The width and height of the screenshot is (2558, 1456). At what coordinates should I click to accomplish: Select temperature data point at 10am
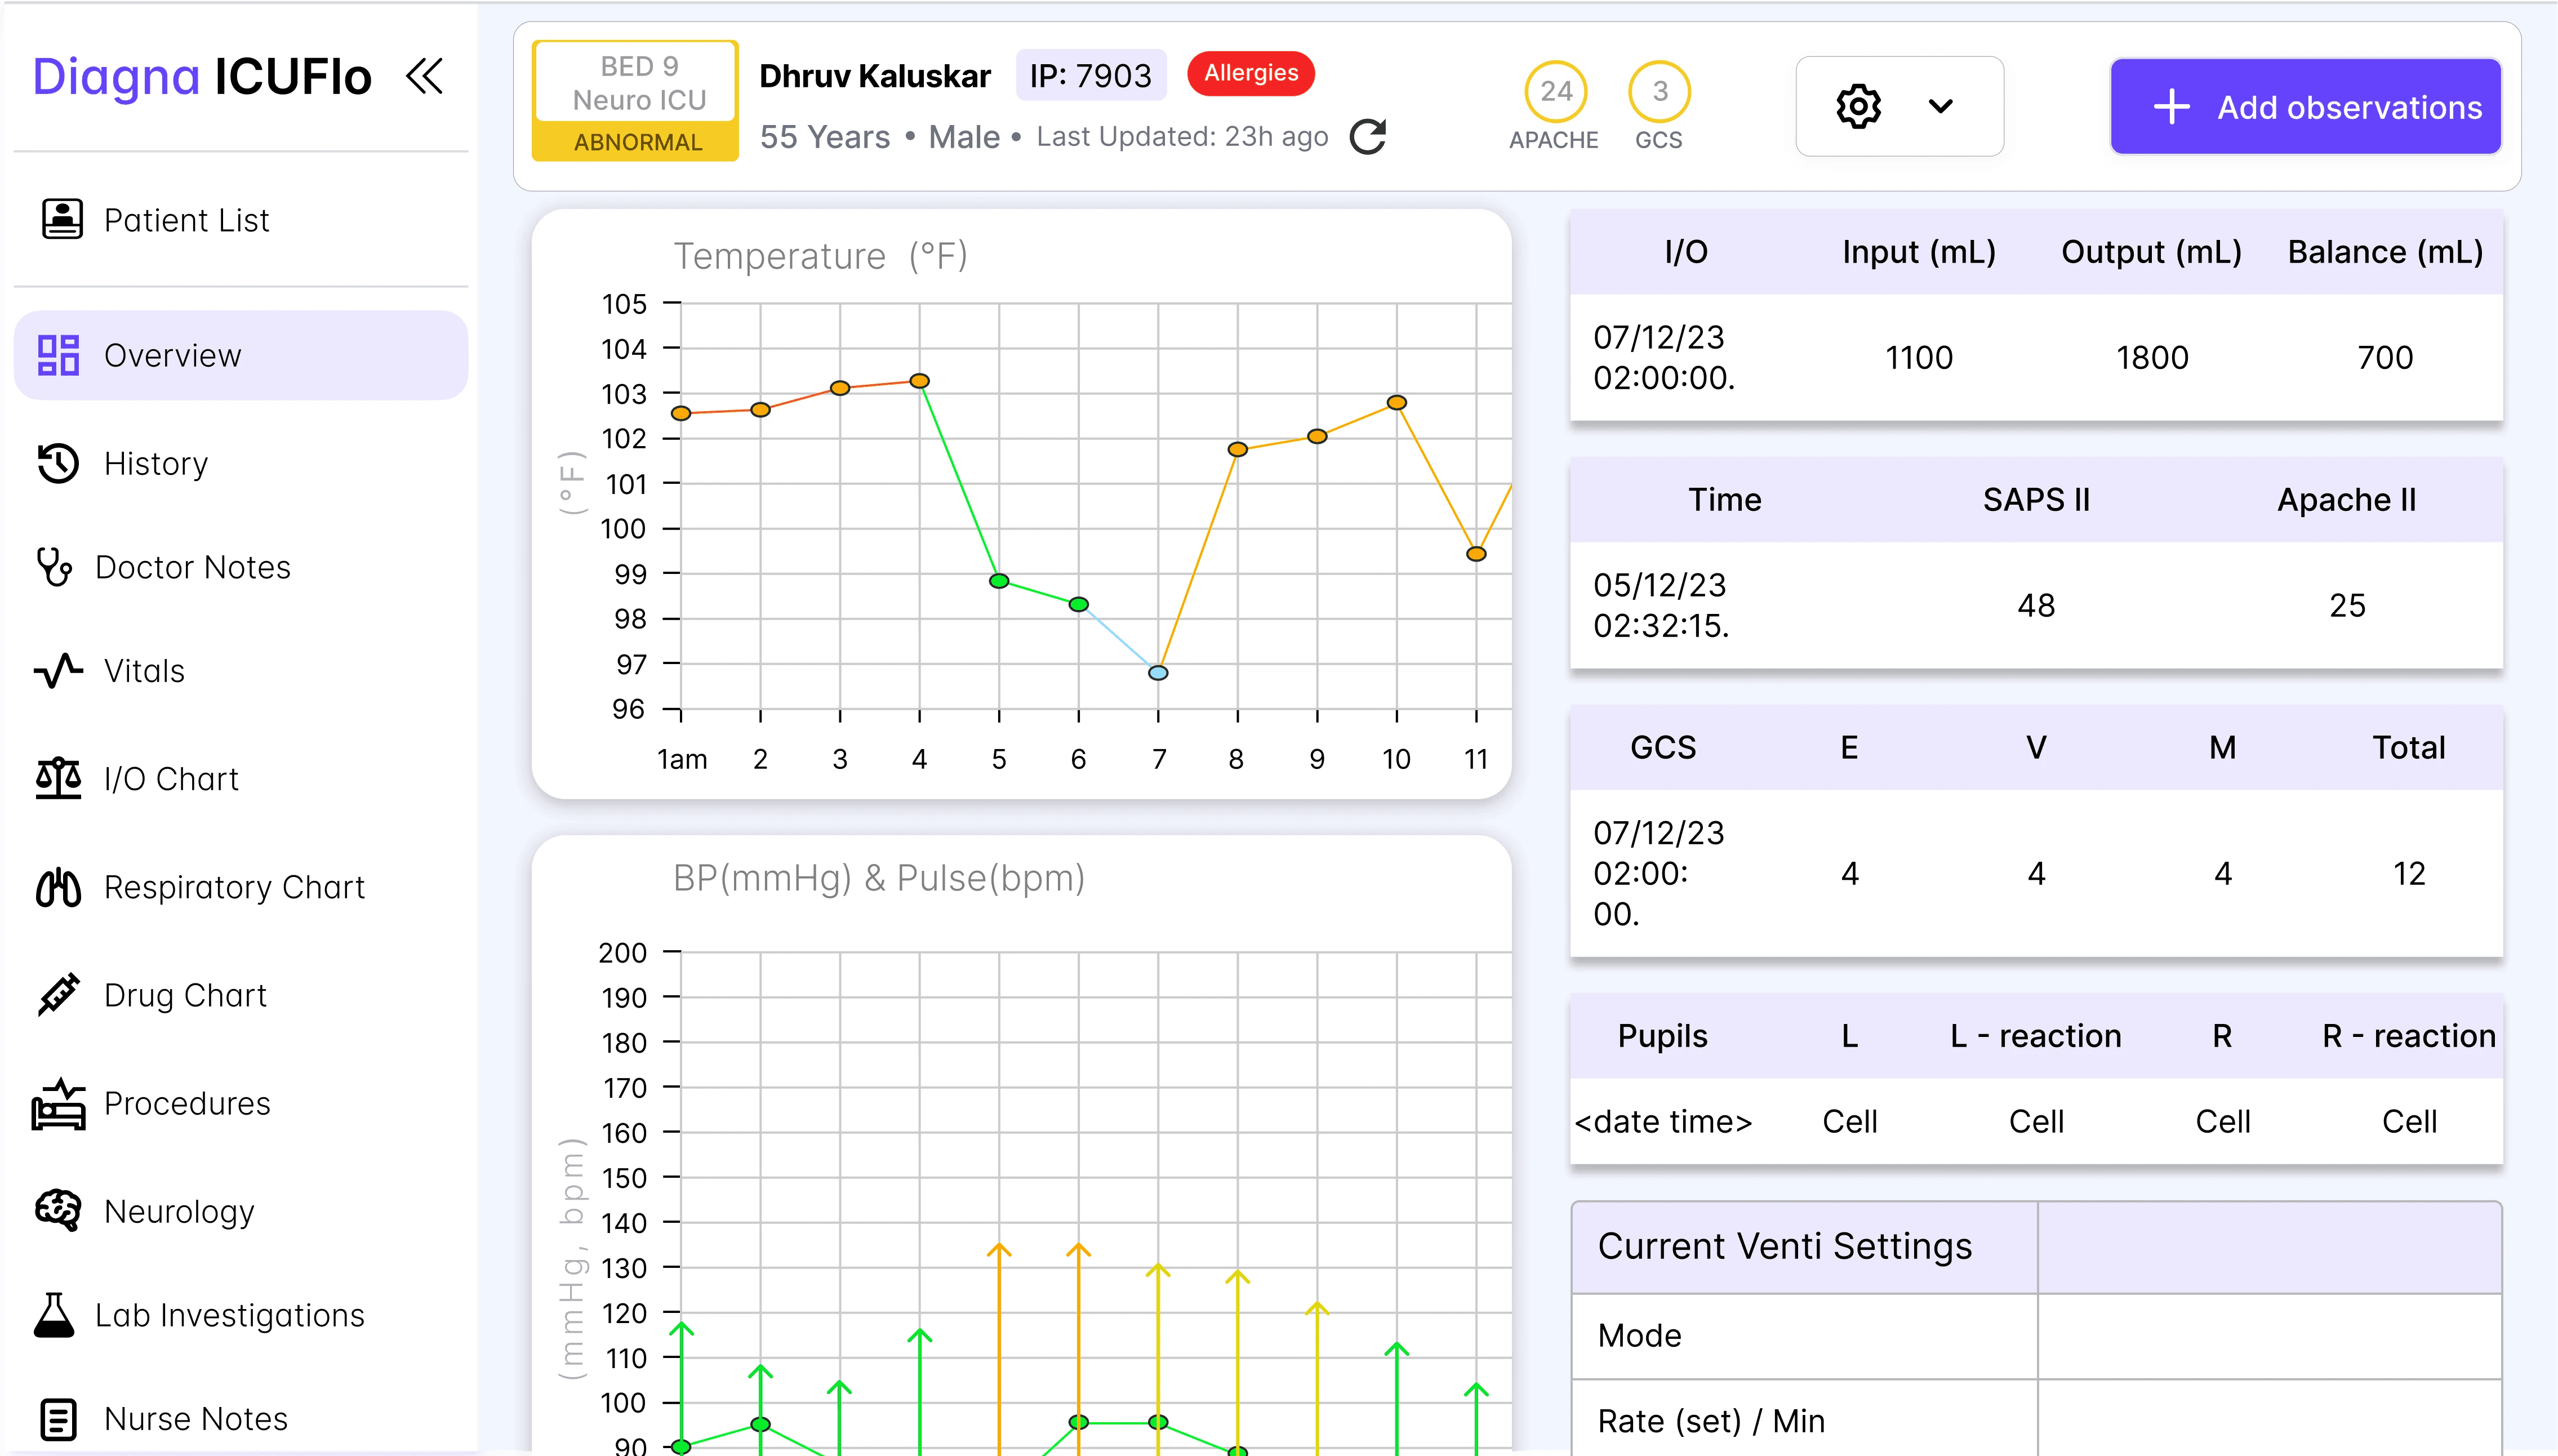click(1397, 403)
